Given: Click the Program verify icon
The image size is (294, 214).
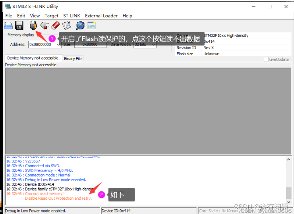Looking at the screenshot, I should point(67,25).
